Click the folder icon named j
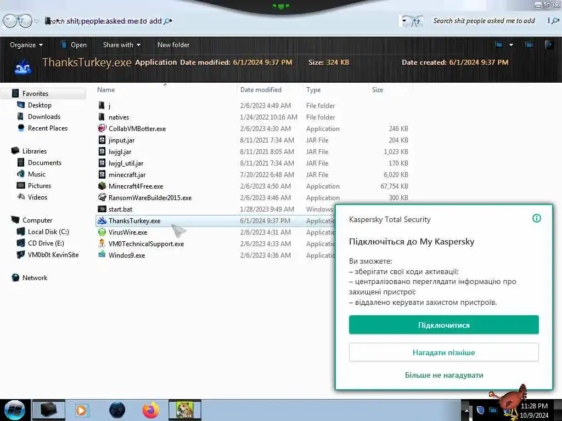This screenshot has width=562, height=421. [x=102, y=105]
